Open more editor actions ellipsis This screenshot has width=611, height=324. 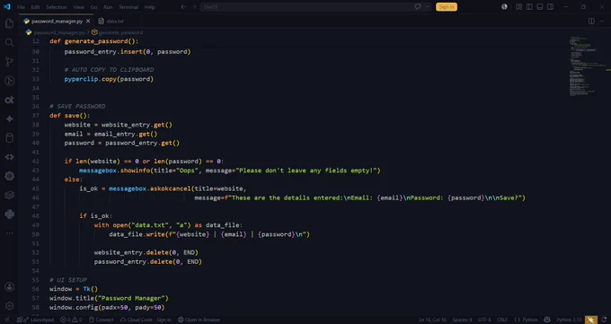[602, 21]
